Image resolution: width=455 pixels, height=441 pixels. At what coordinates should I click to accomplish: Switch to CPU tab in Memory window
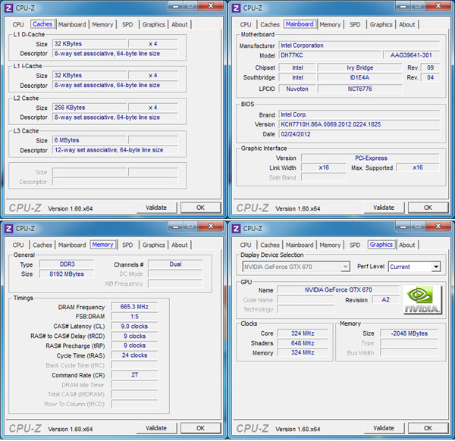[x=18, y=245]
